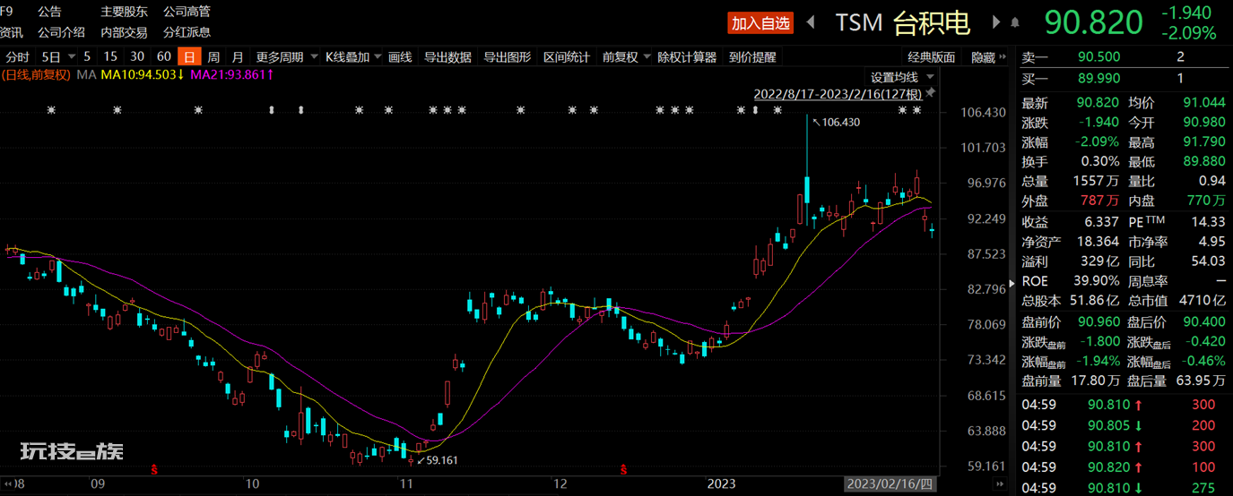The height and width of the screenshot is (496, 1233).
Task: Click the ROE value 39.90%
Action: tap(1098, 281)
